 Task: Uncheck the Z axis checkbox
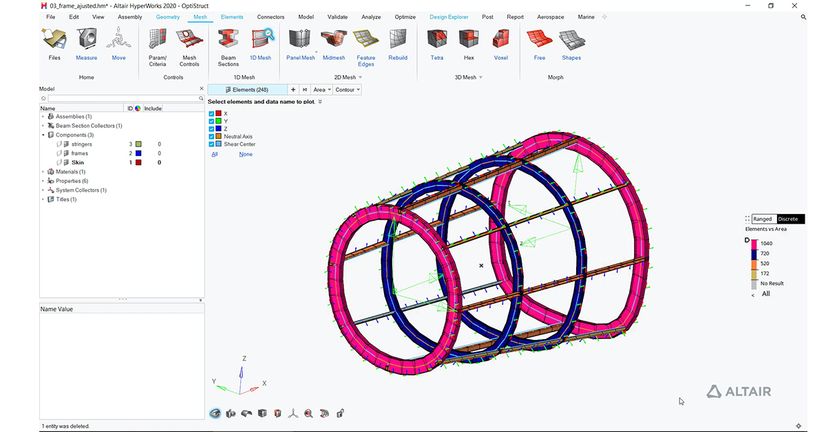coord(212,129)
